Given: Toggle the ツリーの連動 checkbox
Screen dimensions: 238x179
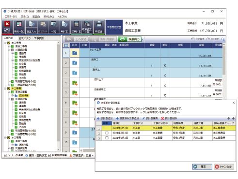Looking at the screenshot, I should 5,155.
